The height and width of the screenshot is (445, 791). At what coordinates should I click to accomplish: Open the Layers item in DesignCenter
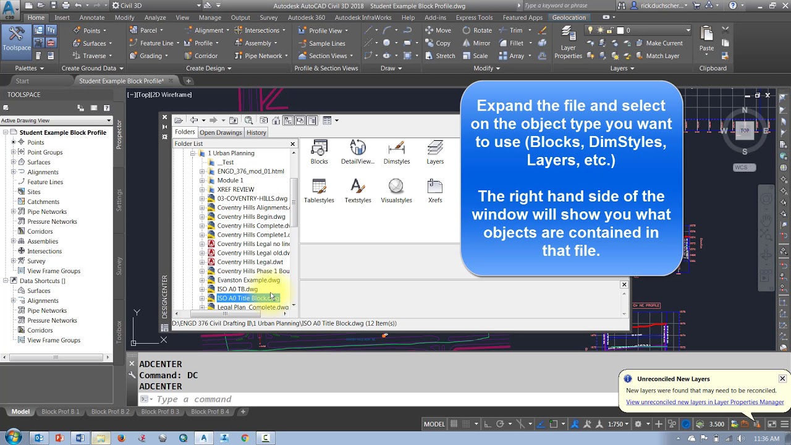point(435,153)
